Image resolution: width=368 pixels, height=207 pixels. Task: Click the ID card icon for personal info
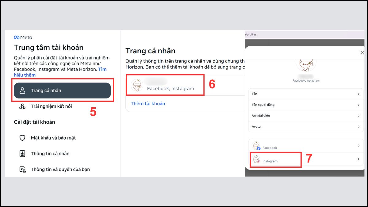[x=22, y=154]
